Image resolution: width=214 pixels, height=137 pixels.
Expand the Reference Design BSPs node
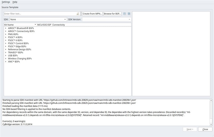pos(6,49)
